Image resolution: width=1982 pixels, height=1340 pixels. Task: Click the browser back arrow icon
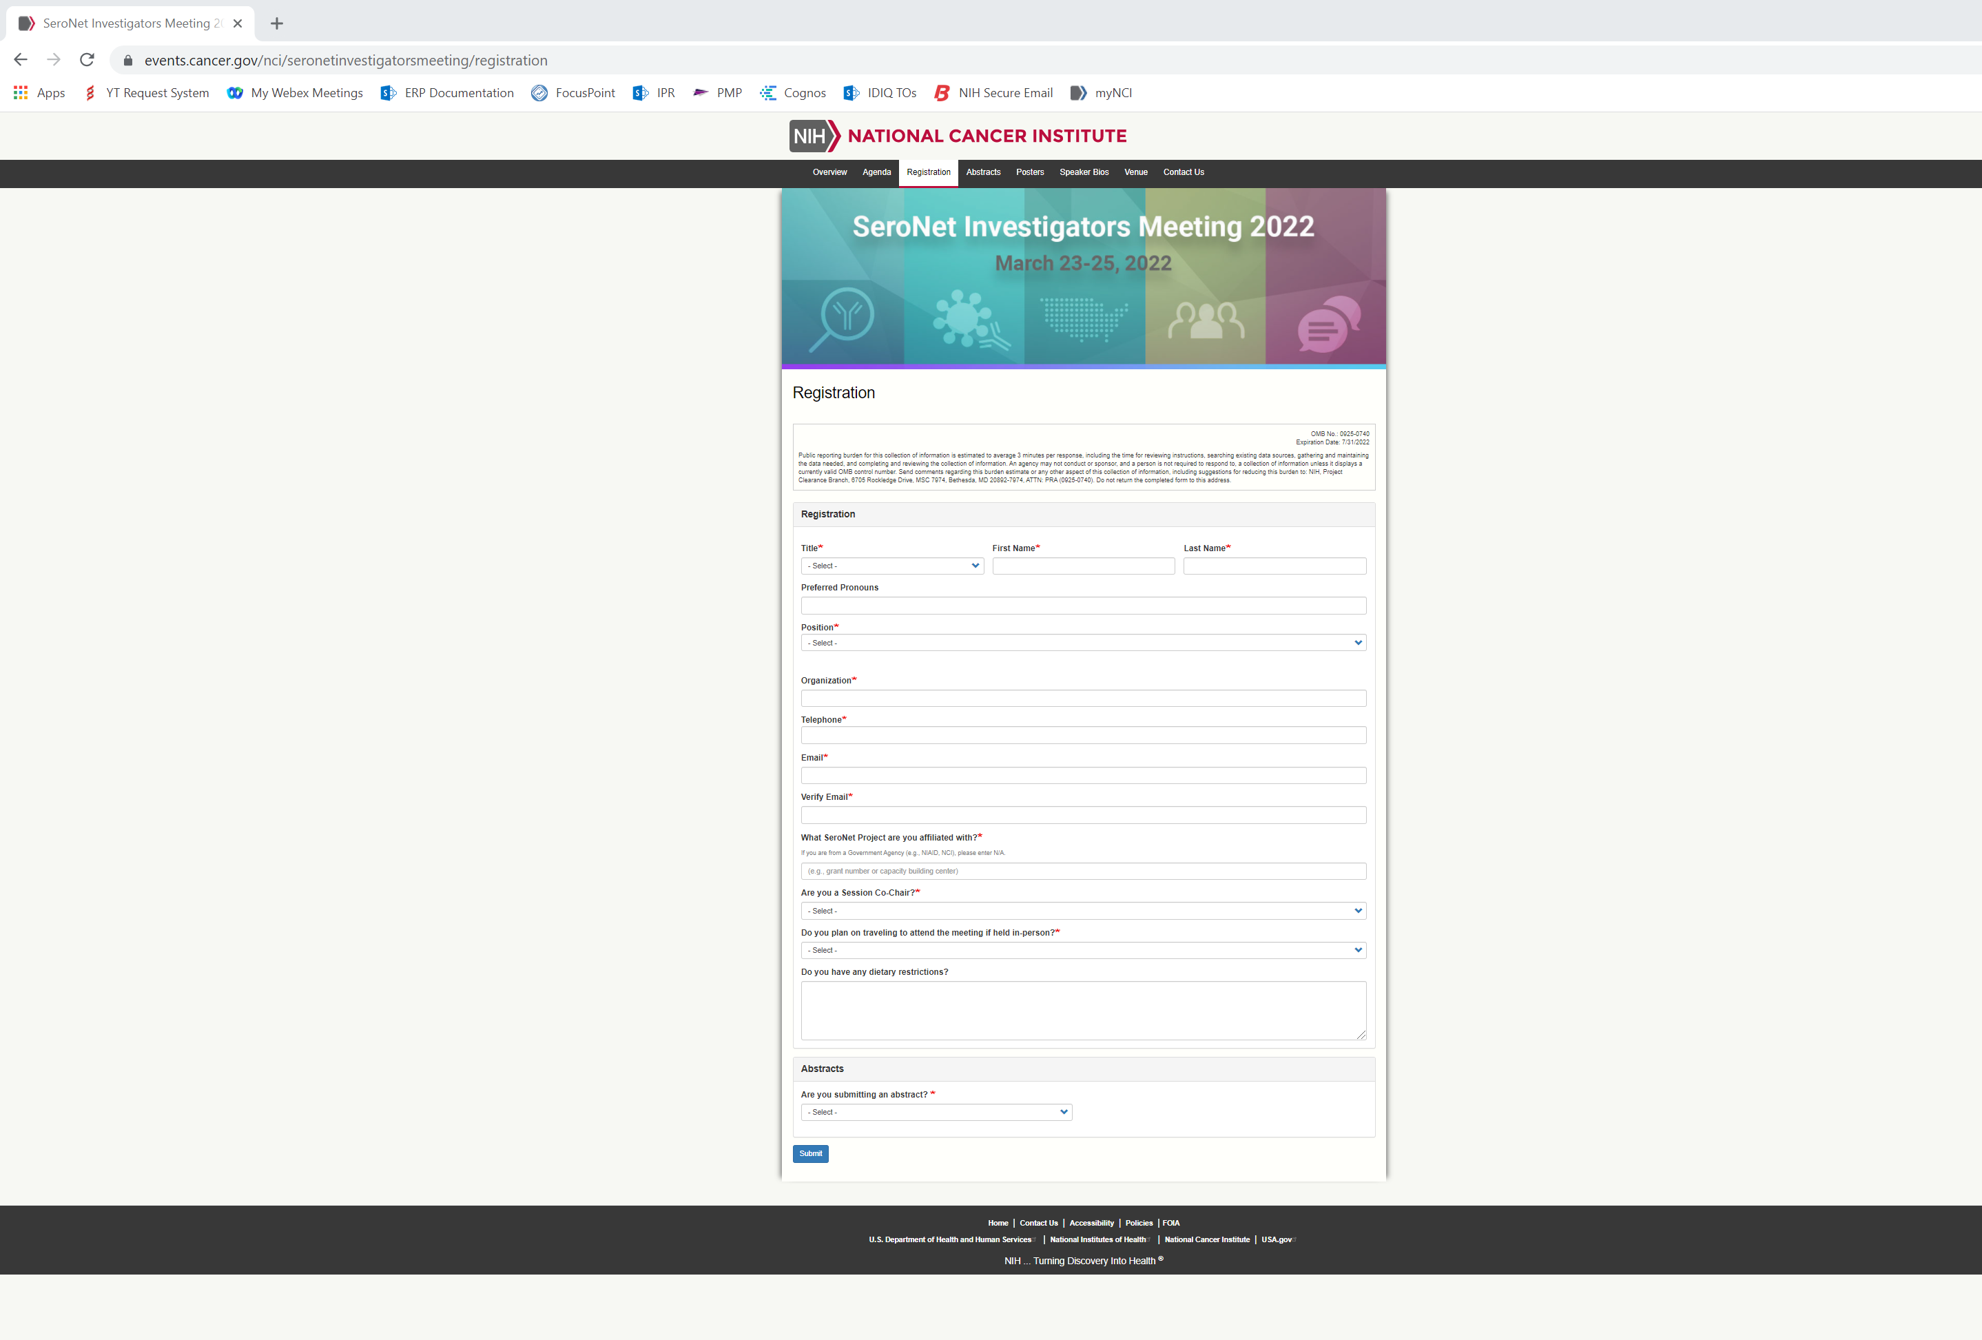click(21, 60)
